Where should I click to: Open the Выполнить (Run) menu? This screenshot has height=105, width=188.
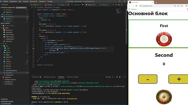click(34, 1)
